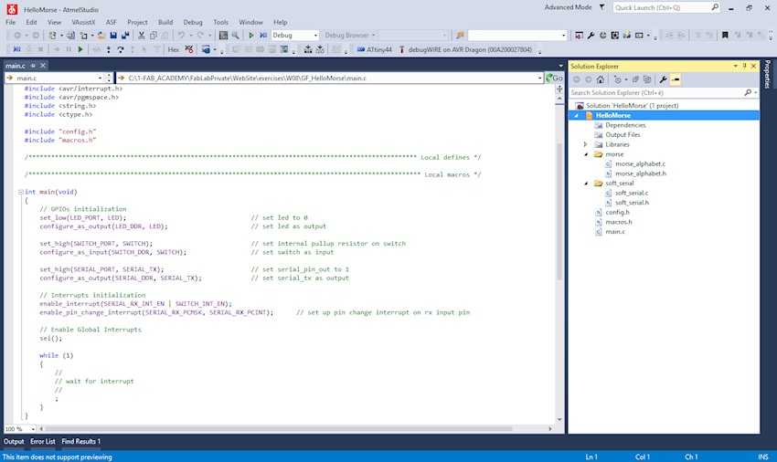The image size is (777, 462).
Task: Click the Find in Files magnifier icon
Action: [x=235, y=36]
